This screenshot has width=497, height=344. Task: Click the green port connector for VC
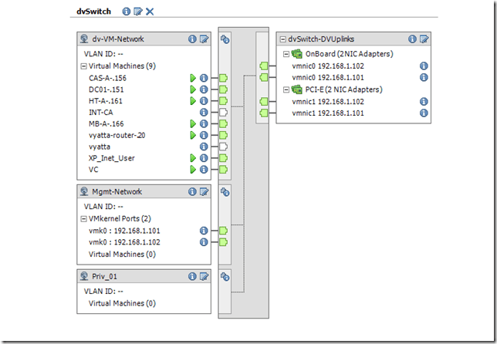pos(223,169)
